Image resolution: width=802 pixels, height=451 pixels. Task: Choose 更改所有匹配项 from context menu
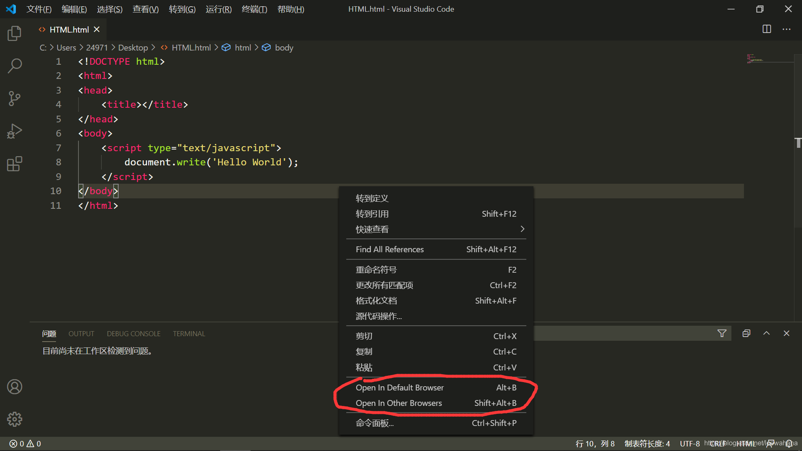coord(436,285)
